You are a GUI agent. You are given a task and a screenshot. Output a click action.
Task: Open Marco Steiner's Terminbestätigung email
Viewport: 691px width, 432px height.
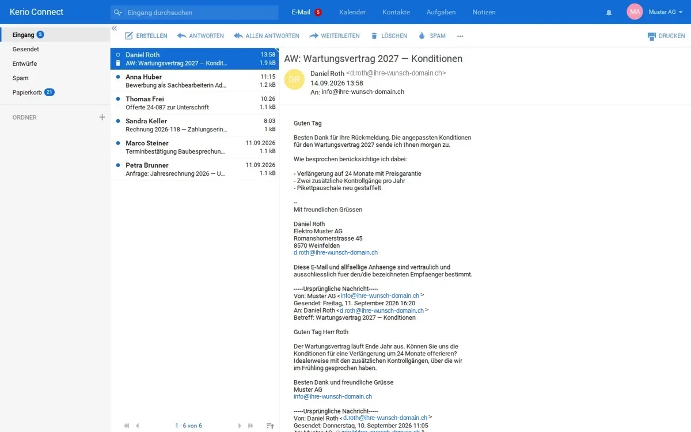click(x=195, y=147)
